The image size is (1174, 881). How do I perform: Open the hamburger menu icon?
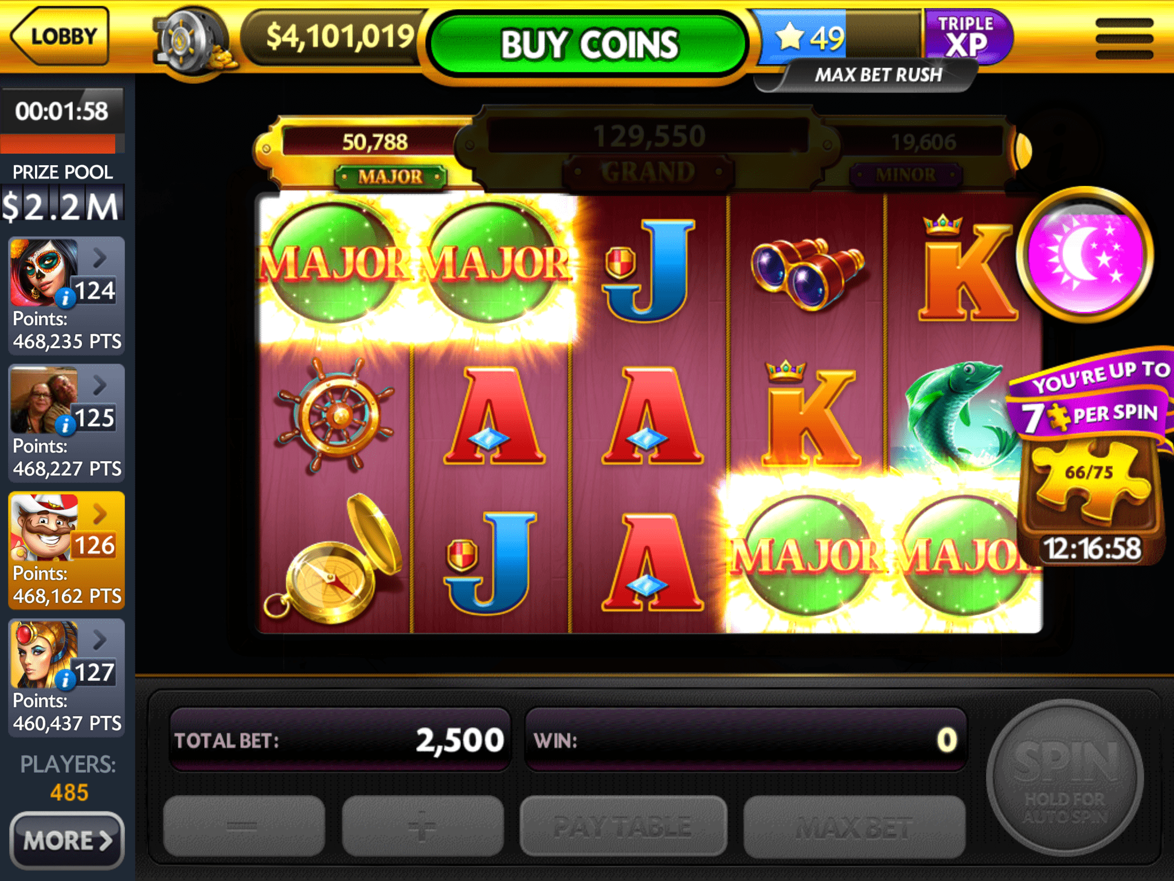coord(1124,38)
